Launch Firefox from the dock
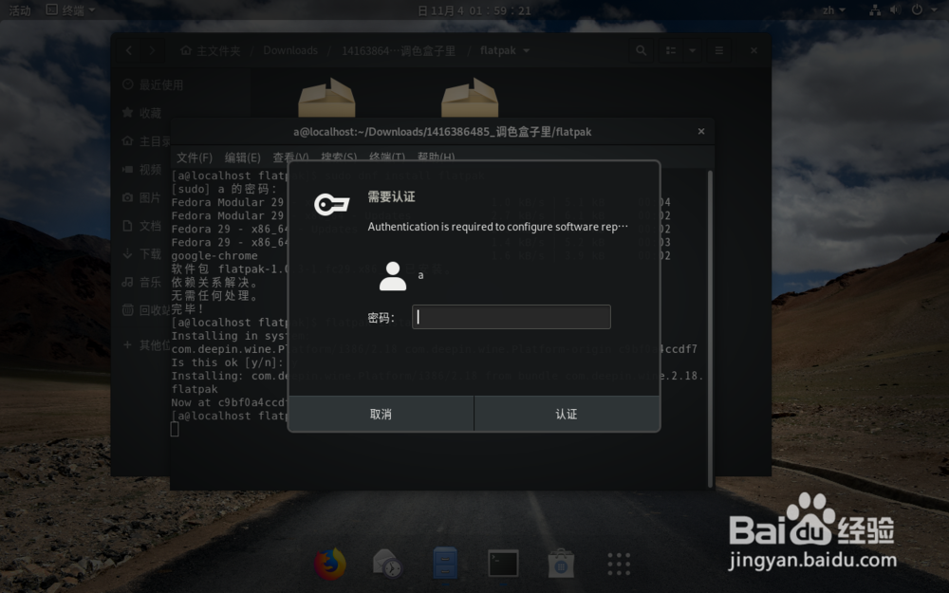949x593 pixels. pos(330,562)
